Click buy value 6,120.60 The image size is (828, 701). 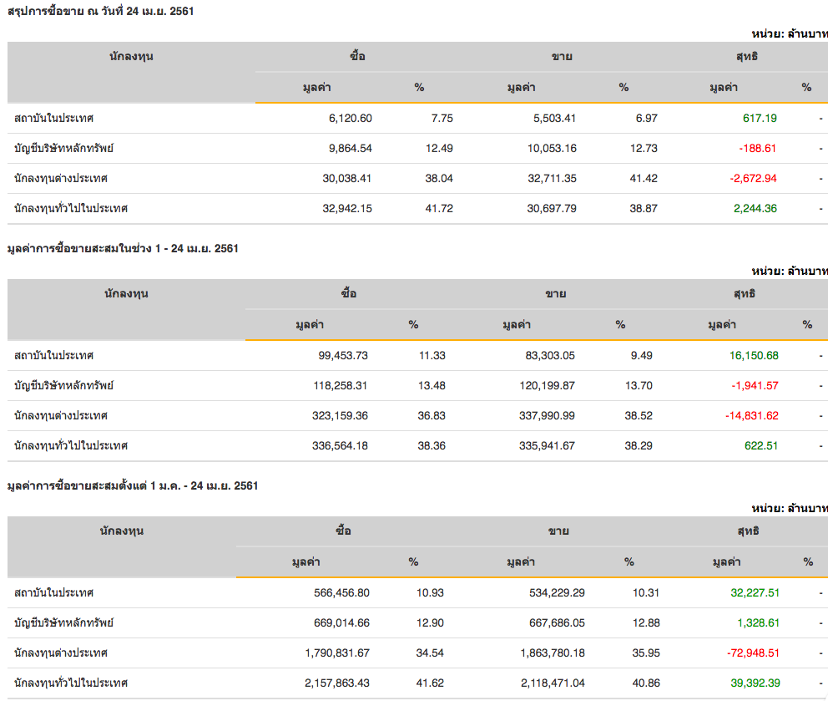click(350, 119)
